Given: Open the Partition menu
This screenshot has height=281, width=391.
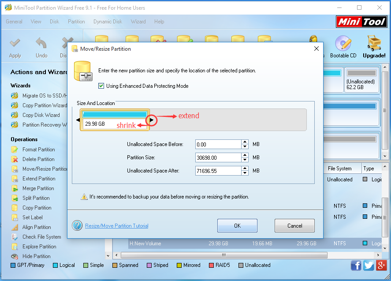Looking at the screenshot, I should click(76, 22).
